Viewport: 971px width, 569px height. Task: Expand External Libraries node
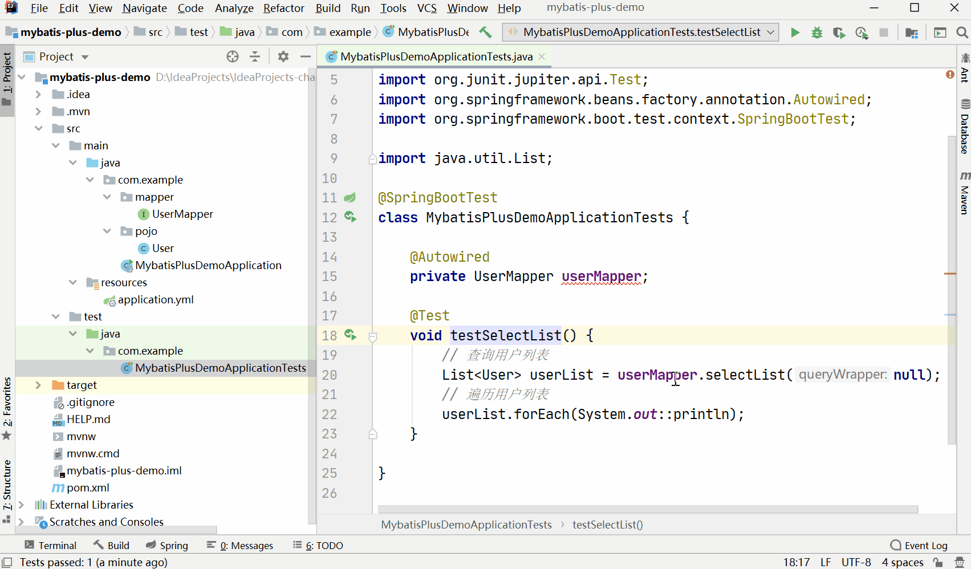[x=21, y=505]
